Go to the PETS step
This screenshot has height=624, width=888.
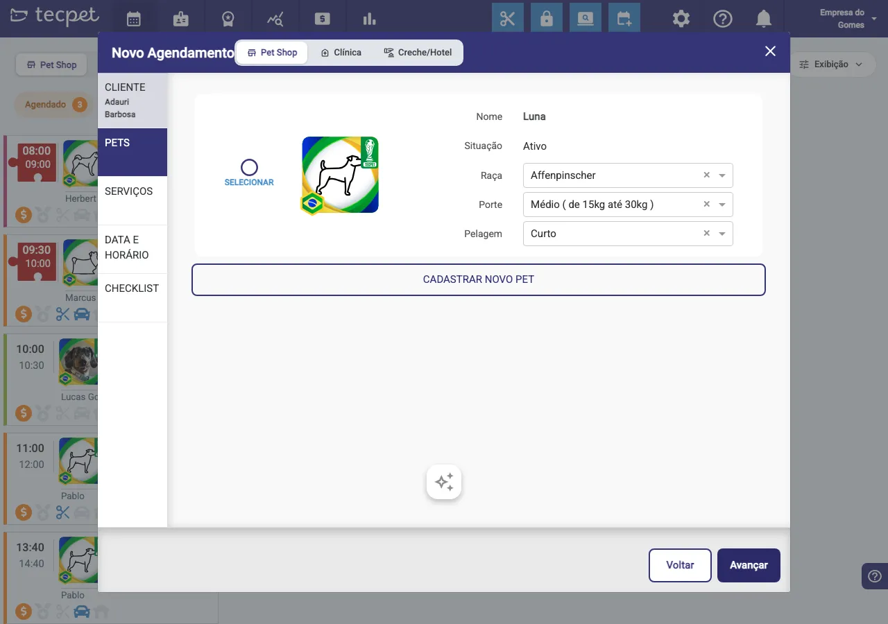[133, 153]
